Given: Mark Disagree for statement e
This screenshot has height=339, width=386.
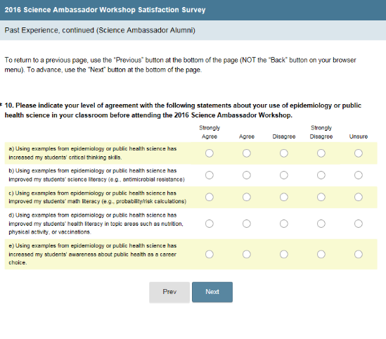Looking at the screenshot, I should [x=283, y=254].
